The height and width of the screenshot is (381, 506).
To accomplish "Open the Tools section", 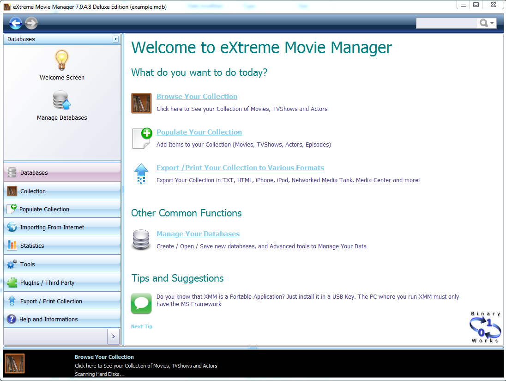I will [x=62, y=264].
